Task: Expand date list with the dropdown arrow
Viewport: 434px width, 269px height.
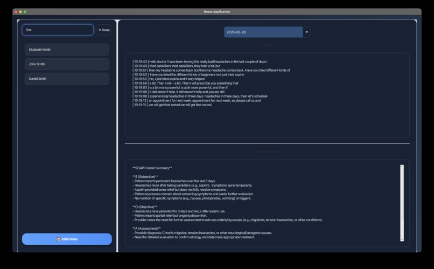Action: [x=306, y=32]
